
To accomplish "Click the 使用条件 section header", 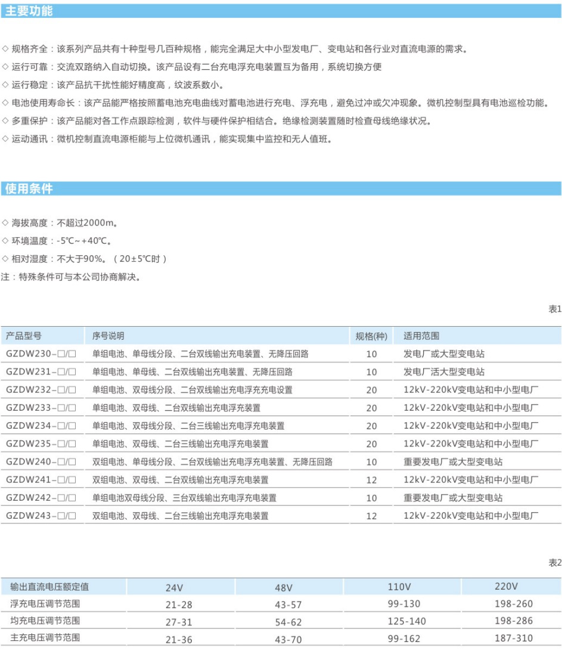I will 29,189.
